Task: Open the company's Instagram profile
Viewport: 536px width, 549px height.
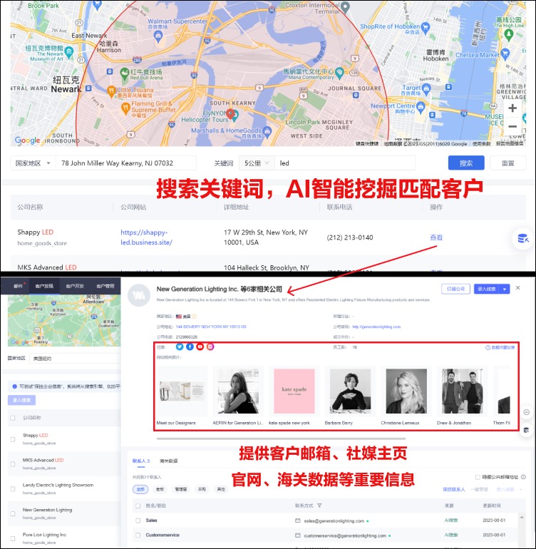Action: 210,347
